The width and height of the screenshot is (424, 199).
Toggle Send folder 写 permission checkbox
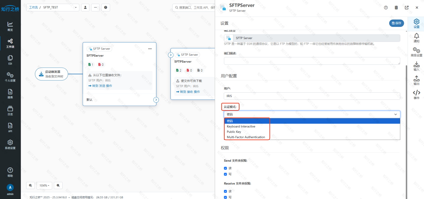tap(225, 174)
